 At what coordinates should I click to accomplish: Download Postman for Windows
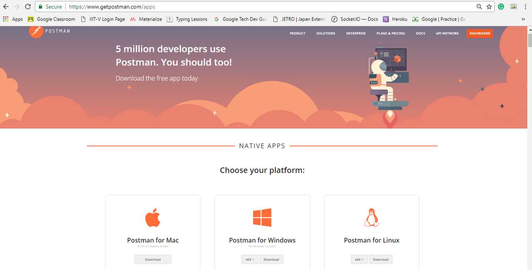pyautogui.click(x=271, y=259)
